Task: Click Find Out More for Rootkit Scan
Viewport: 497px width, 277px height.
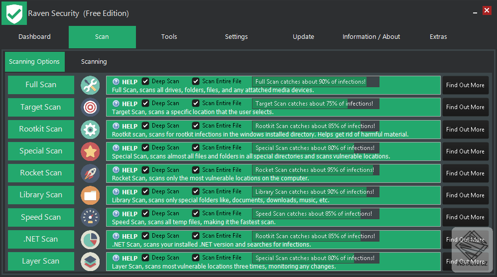Action: pyautogui.click(x=465, y=130)
